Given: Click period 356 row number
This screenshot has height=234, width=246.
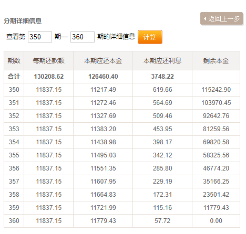Looking at the screenshot, I should pyautogui.click(x=14, y=168).
